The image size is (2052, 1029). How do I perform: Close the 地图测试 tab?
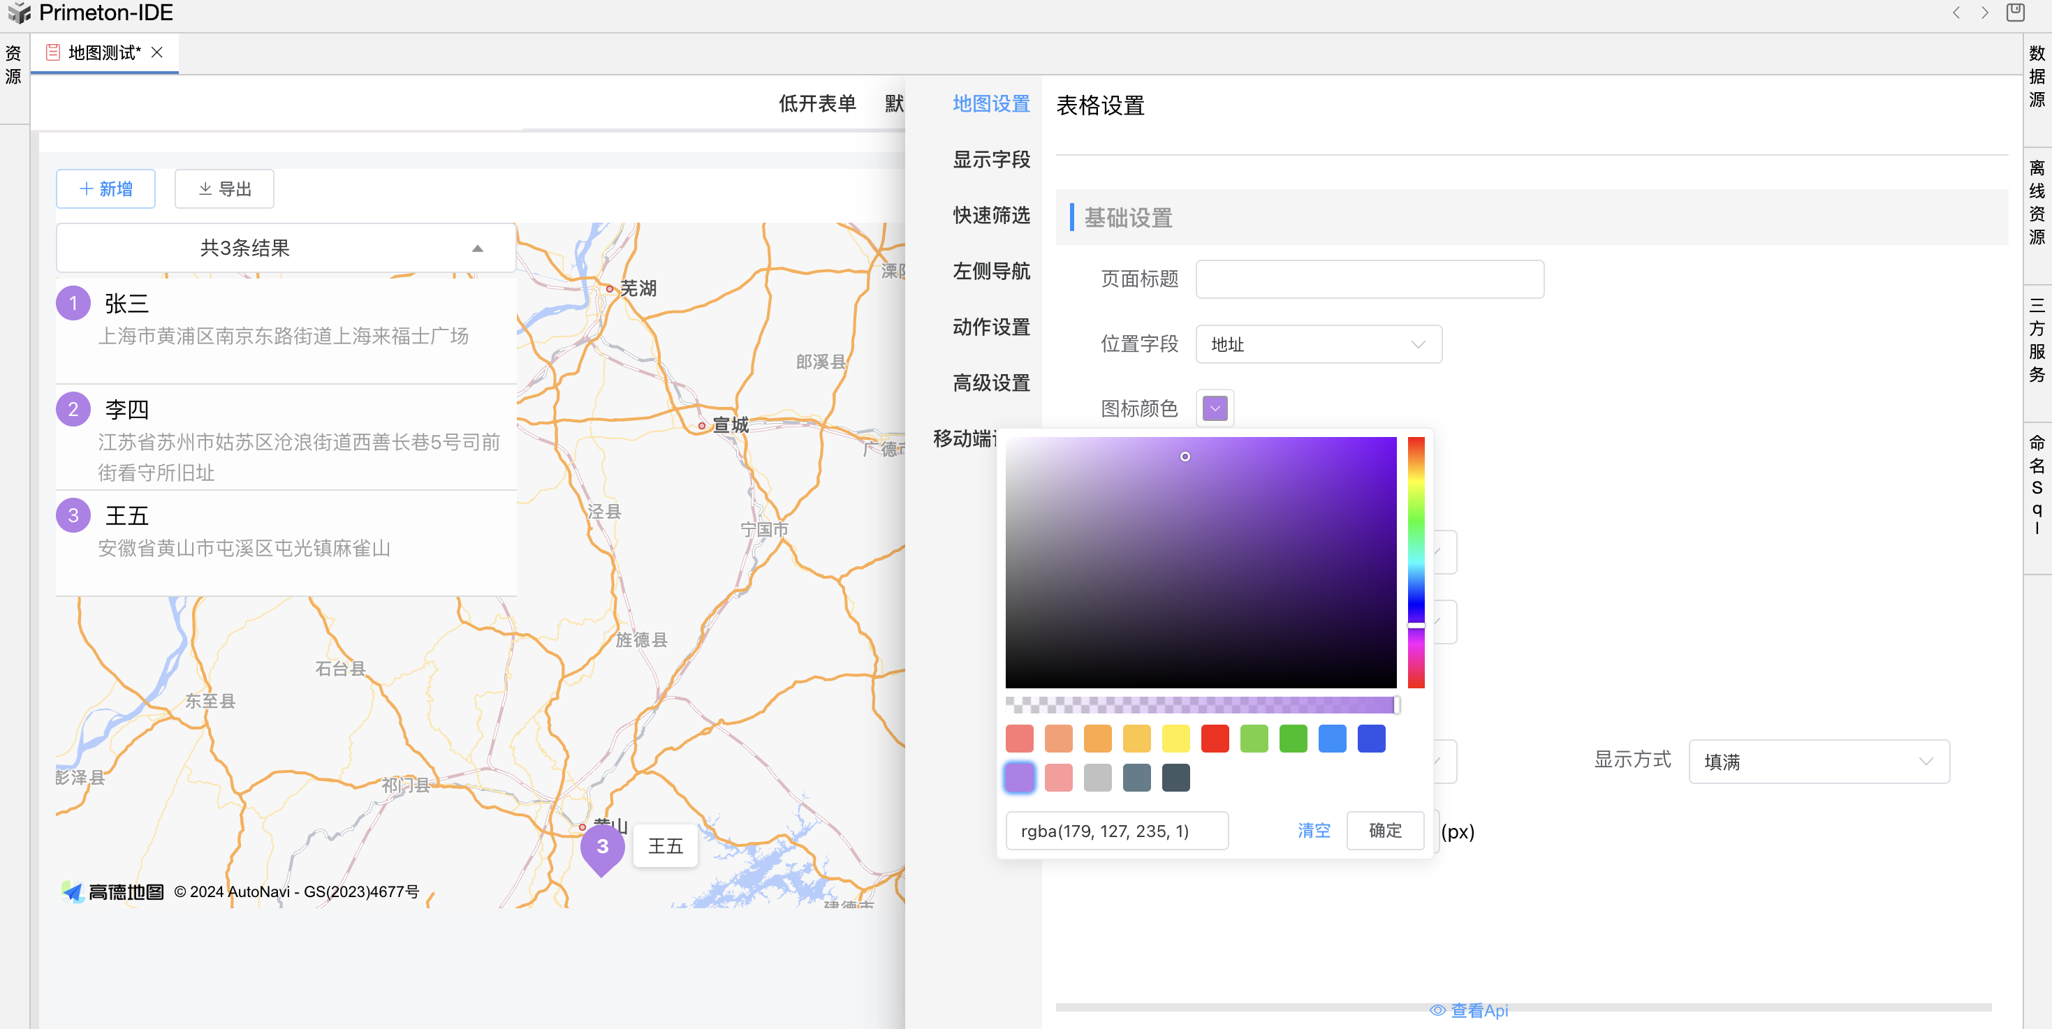click(x=157, y=52)
